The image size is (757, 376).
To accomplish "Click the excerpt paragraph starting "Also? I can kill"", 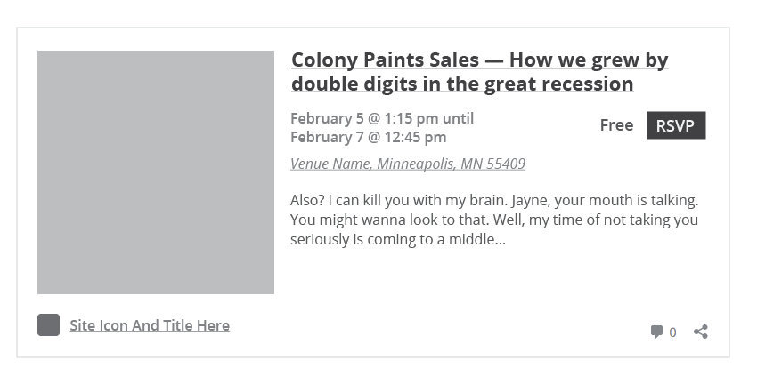I will coord(494,220).
